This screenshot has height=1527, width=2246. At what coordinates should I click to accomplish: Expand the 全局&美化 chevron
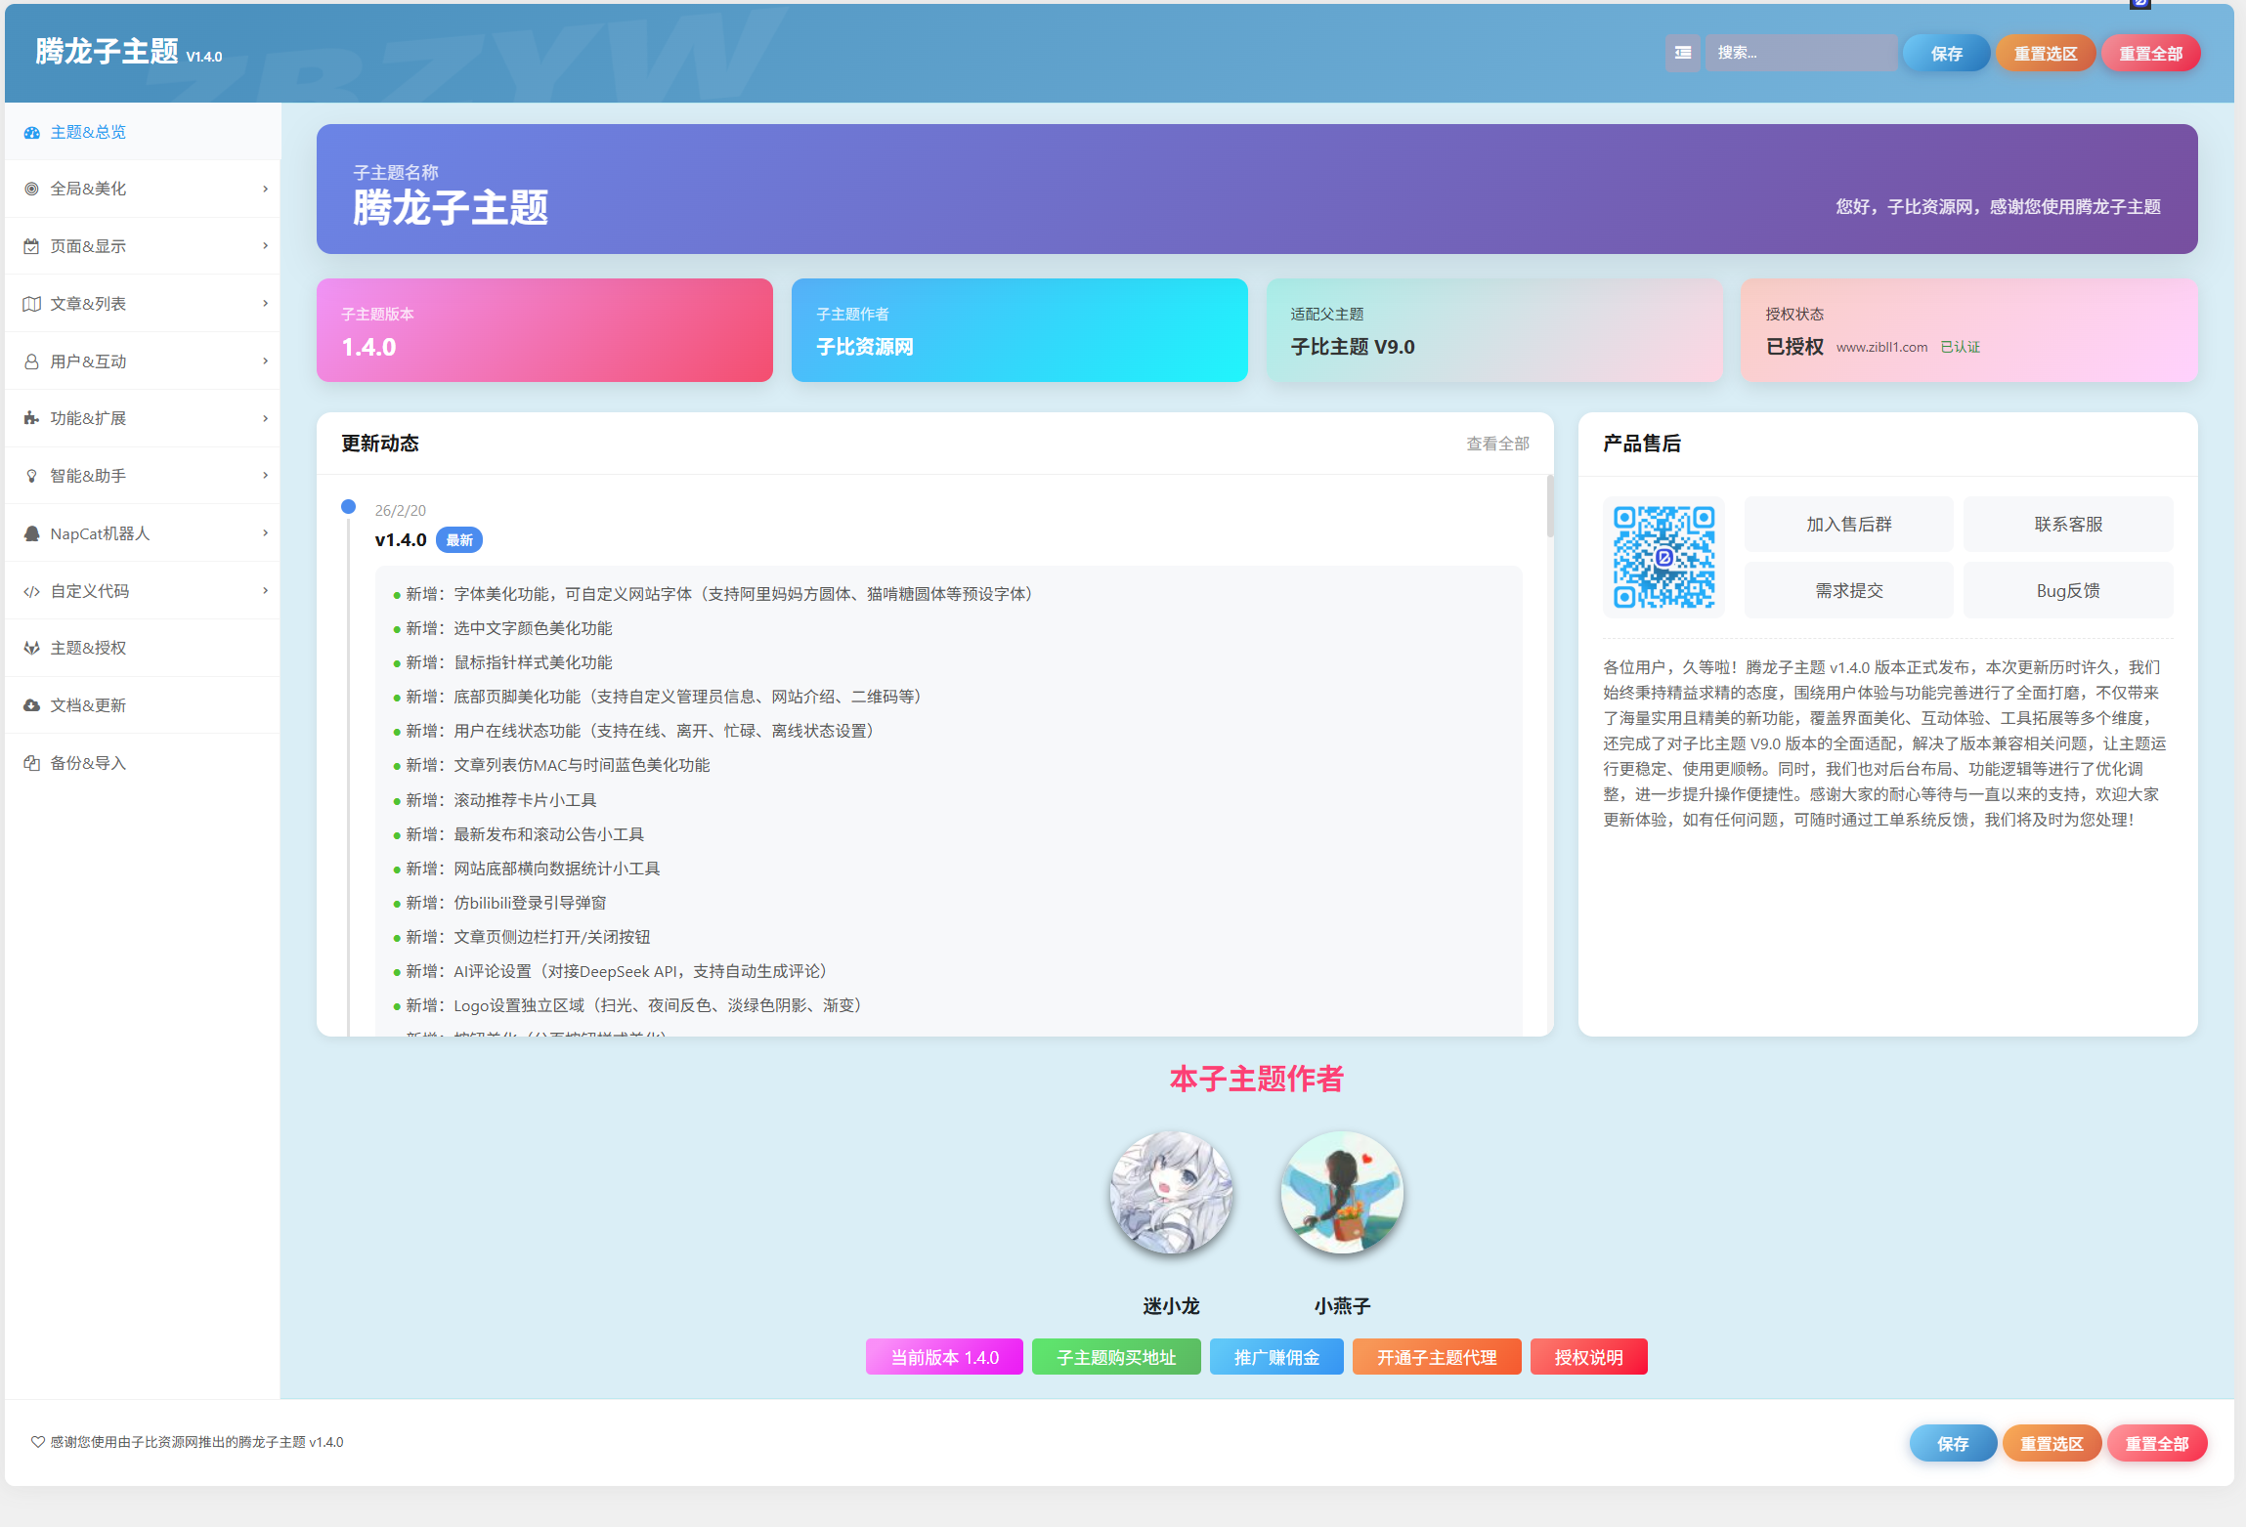pyautogui.click(x=265, y=189)
